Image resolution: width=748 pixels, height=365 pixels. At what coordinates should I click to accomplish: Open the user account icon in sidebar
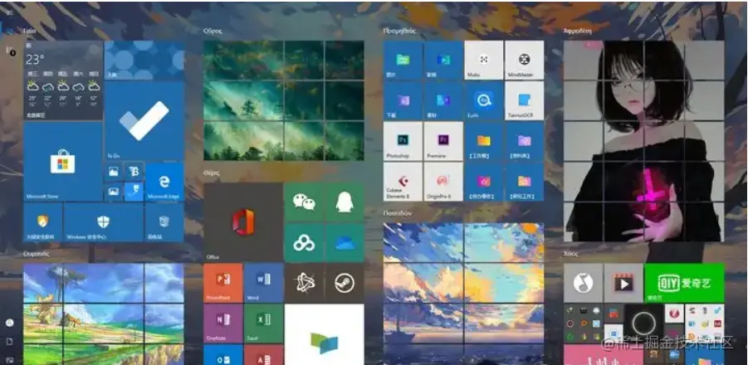(9, 323)
